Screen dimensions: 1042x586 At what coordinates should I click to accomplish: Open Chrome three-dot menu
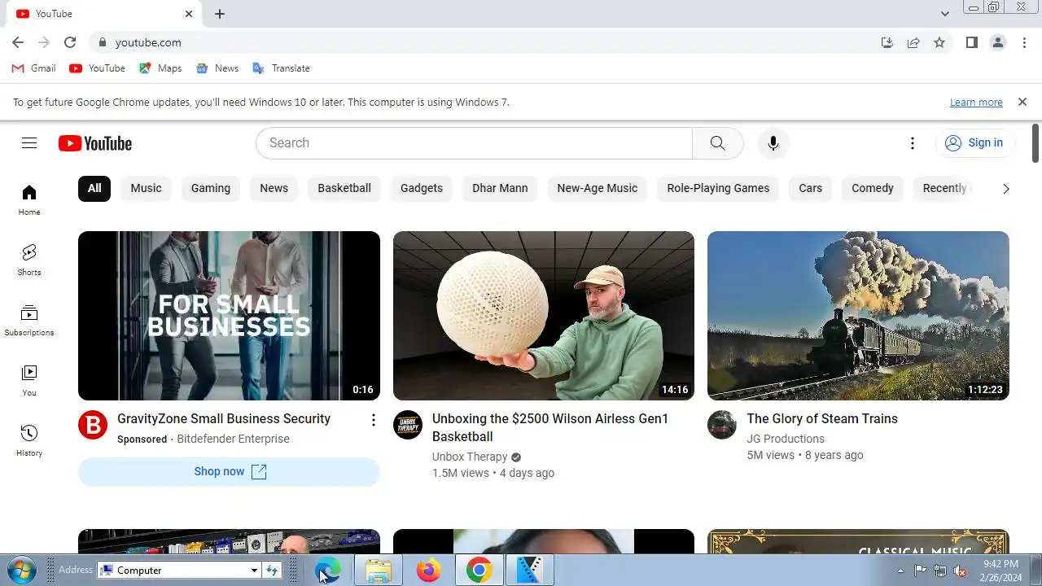pos(1024,42)
